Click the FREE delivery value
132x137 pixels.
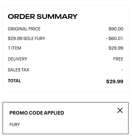(x=118, y=59)
